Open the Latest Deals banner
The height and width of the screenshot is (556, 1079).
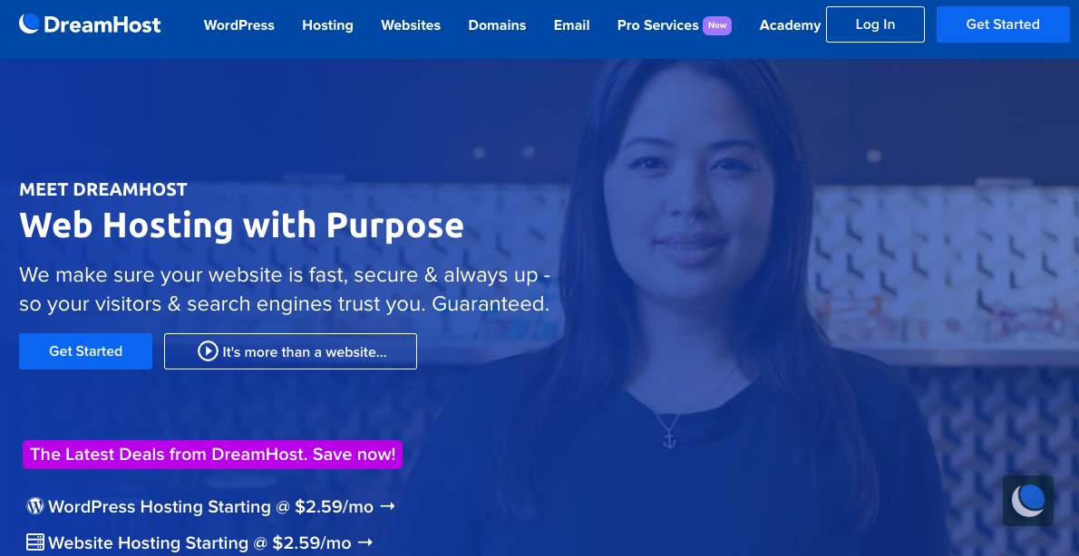(x=213, y=455)
